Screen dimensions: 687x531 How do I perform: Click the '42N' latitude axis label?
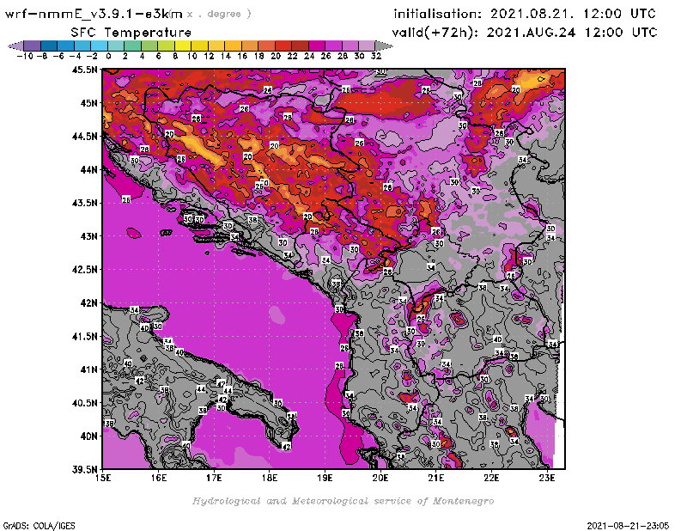pos(88,303)
